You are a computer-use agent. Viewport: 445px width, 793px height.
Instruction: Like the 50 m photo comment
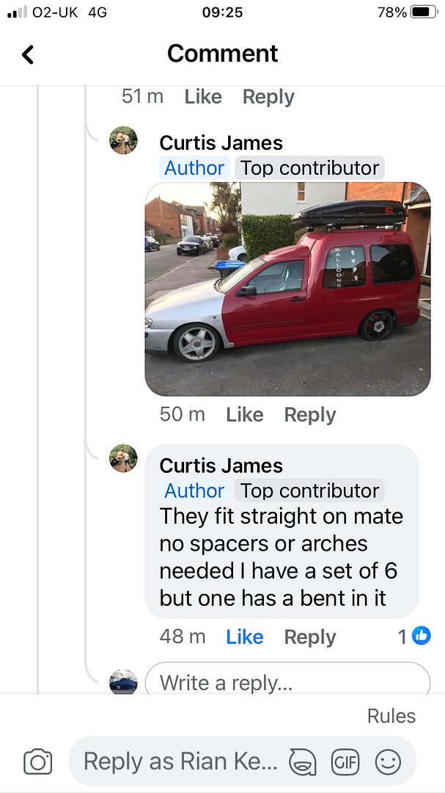[x=244, y=415]
